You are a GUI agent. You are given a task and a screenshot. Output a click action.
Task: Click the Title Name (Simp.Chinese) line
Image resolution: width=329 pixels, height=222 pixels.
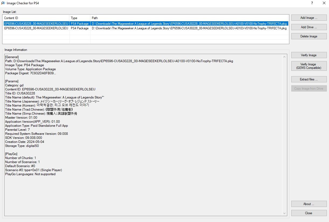[x=41, y=114]
